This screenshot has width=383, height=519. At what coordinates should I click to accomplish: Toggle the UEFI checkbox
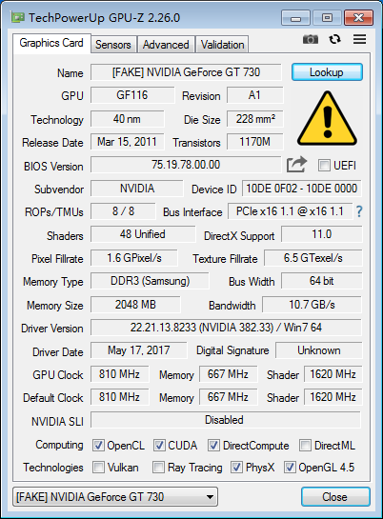point(324,165)
